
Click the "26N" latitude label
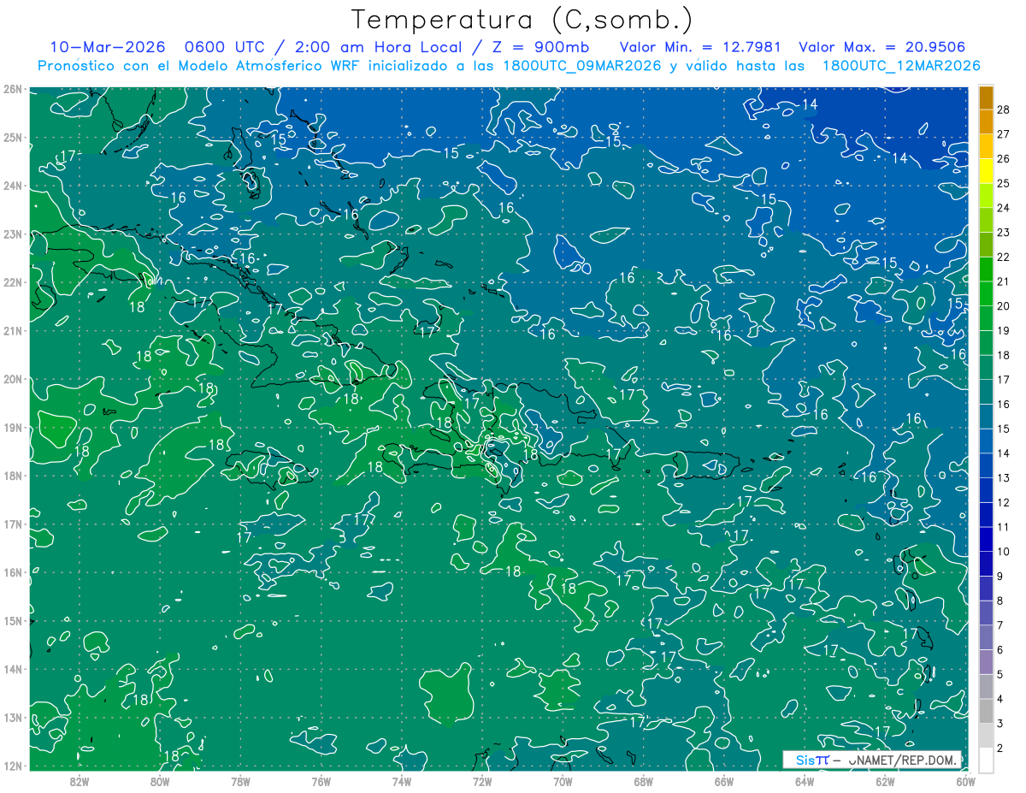click(12, 89)
